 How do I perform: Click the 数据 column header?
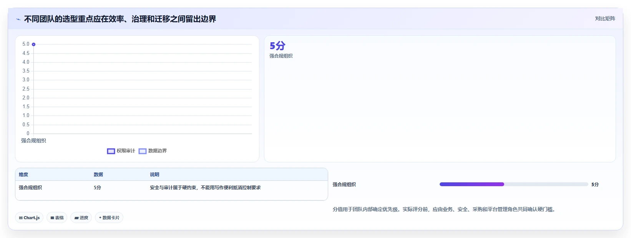point(98,175)
